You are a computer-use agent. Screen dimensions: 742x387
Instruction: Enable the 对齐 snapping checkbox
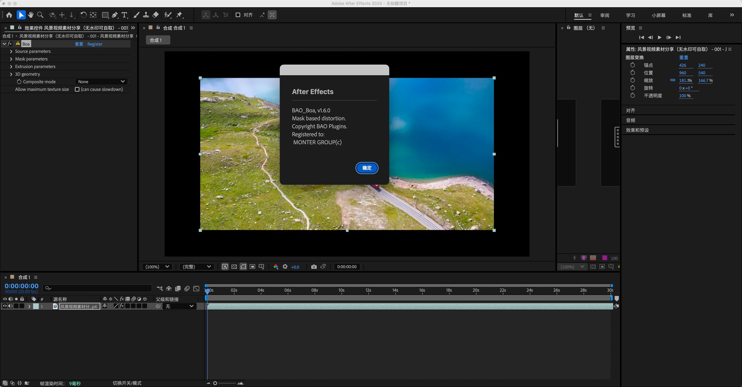tap(238, 15)
